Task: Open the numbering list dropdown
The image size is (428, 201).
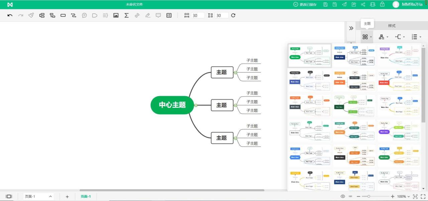Action: point(416,37)
